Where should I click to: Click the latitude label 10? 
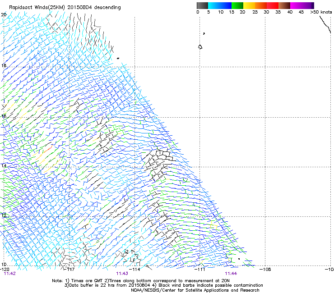point(4,265)
